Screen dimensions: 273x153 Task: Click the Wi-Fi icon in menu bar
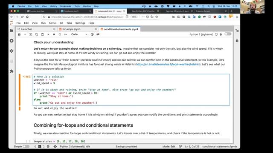tap(197, 6)
